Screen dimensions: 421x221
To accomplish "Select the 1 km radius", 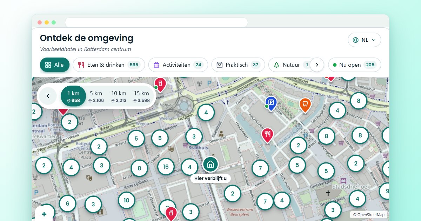I will [73, 96].
